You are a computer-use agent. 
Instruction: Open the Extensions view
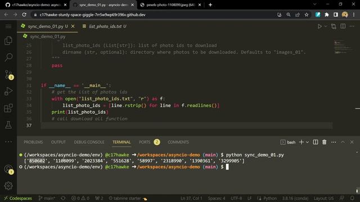tap(8, 108)
